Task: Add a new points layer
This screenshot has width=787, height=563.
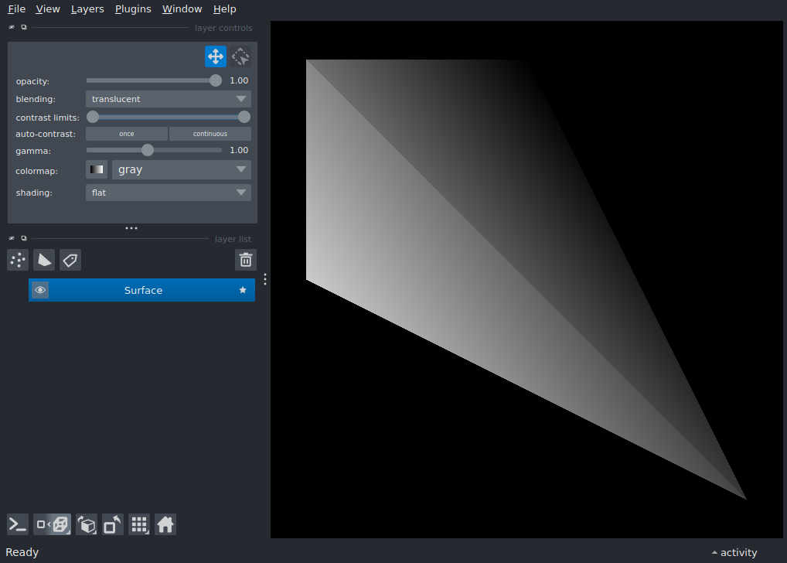Action: pos(18,260)
